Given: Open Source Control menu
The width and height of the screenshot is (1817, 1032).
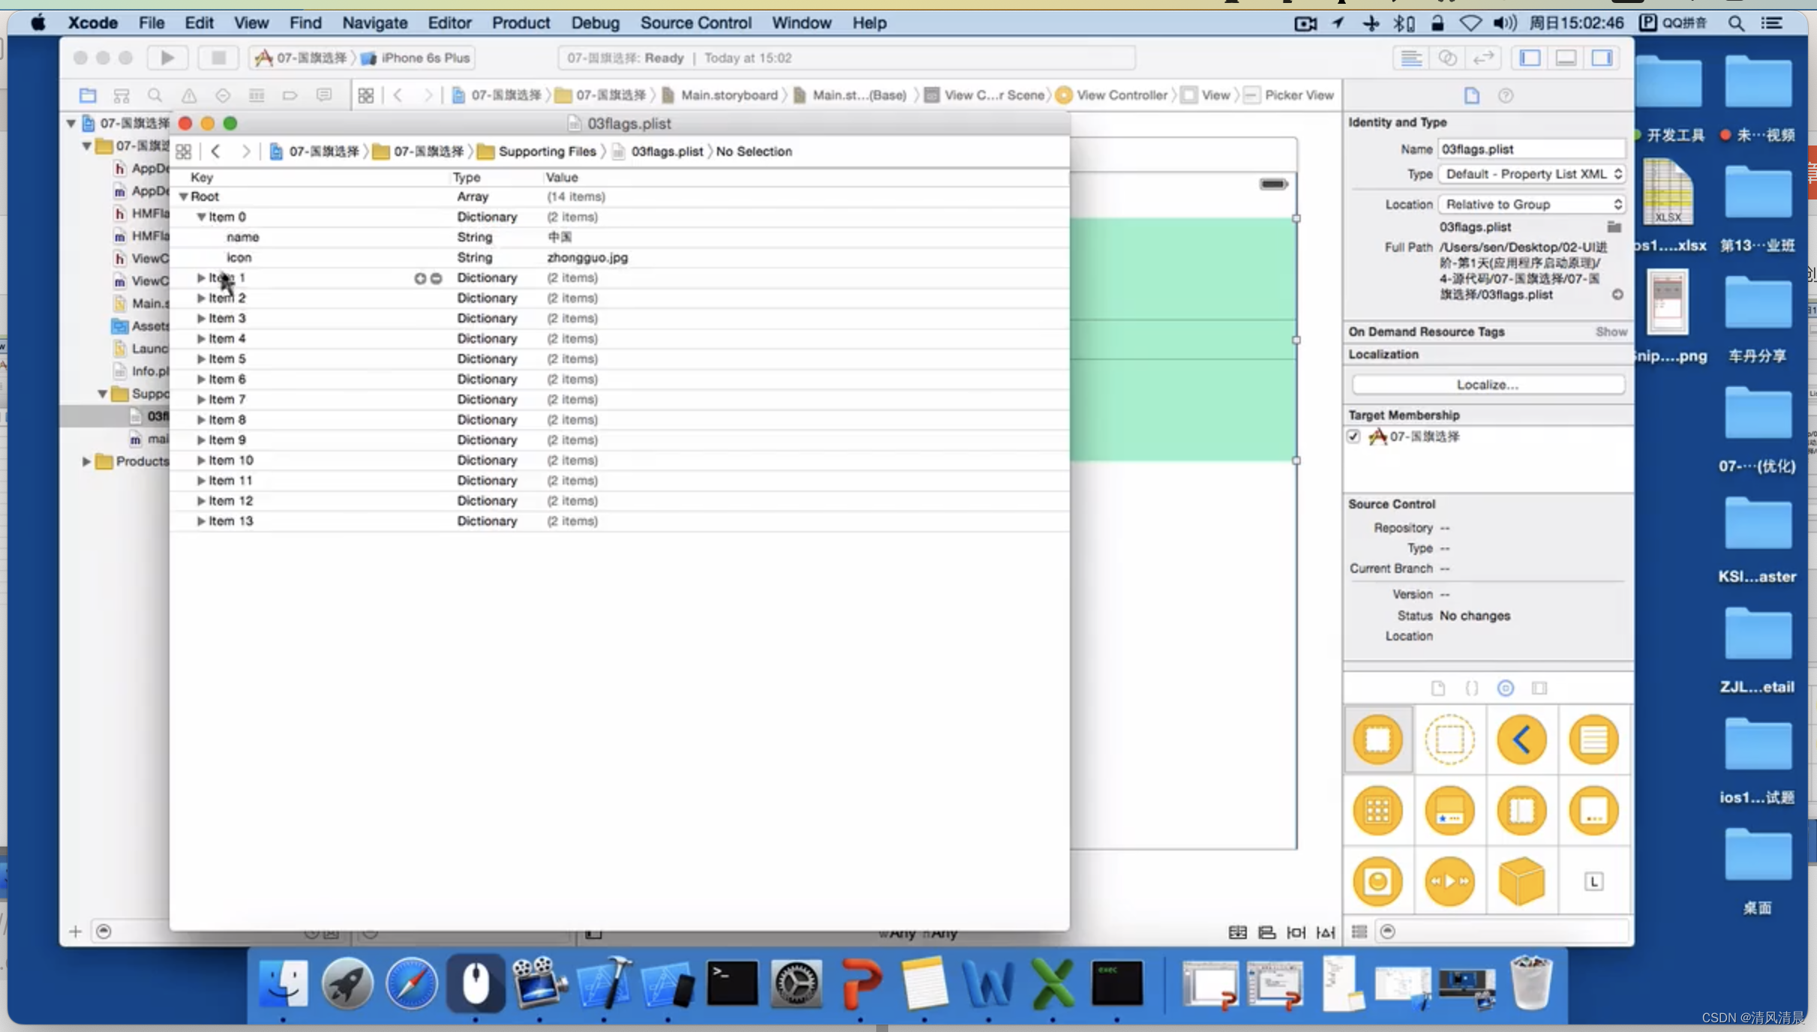Looking at the screenshot, I should pyautogui.click(x=694, y=22).
